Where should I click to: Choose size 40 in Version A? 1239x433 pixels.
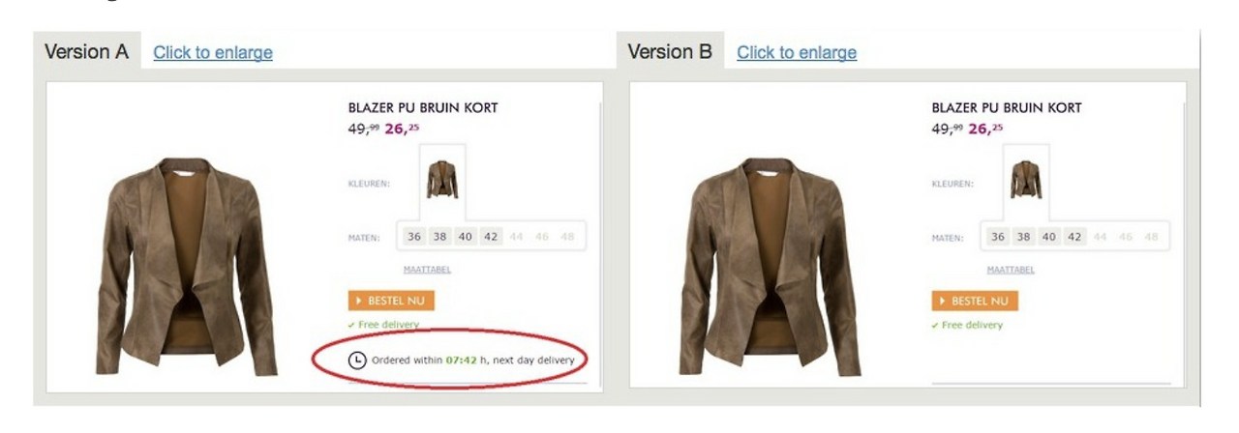466,236
